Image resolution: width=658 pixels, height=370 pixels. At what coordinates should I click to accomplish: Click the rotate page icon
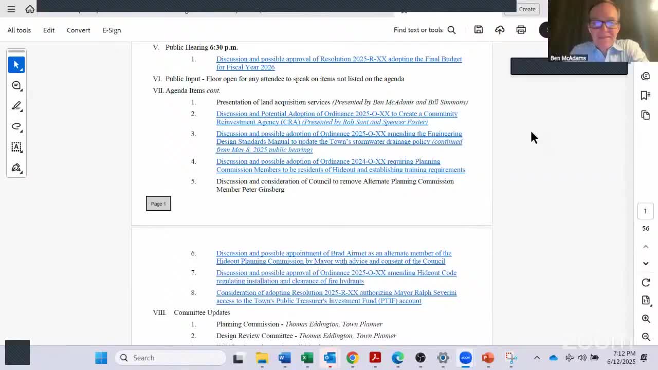(646, 283)
